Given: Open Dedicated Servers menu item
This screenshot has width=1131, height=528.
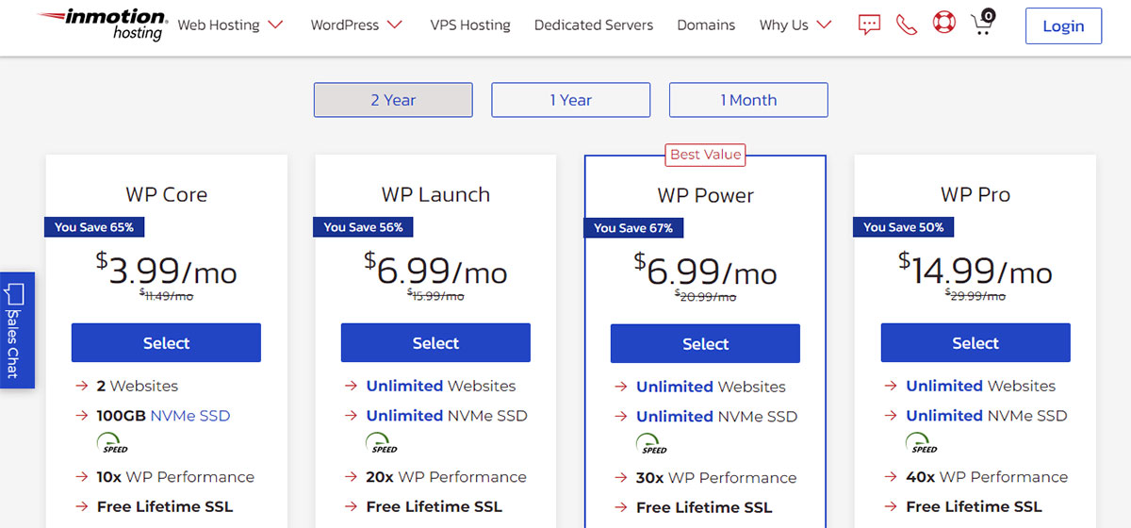Looking at the screenshot, I should click(x=594, y=25).
